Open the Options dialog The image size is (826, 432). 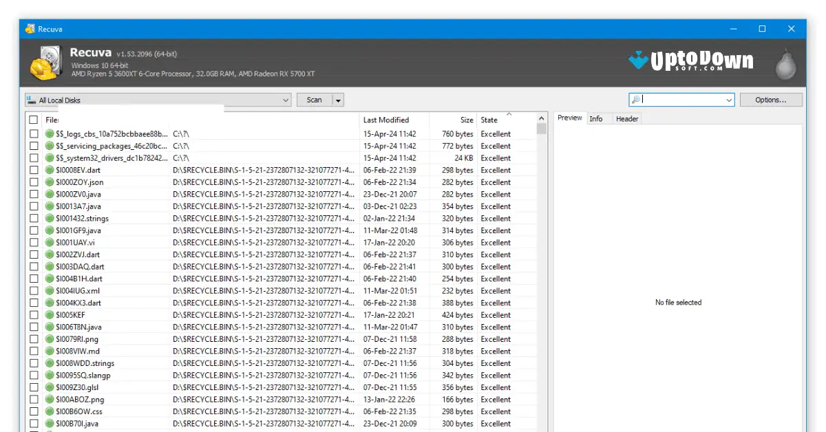tap(770, 99)
